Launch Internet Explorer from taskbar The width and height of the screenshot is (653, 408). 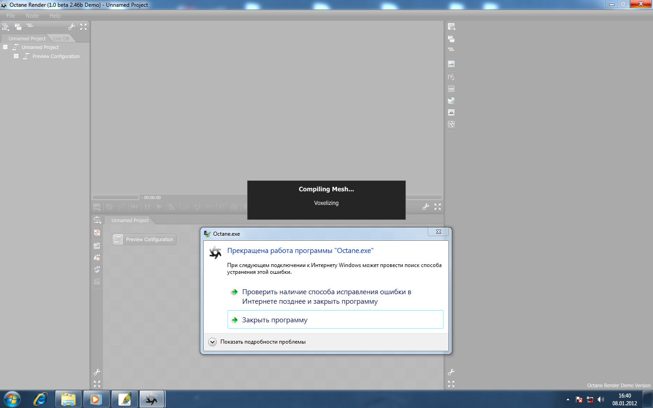40,399
